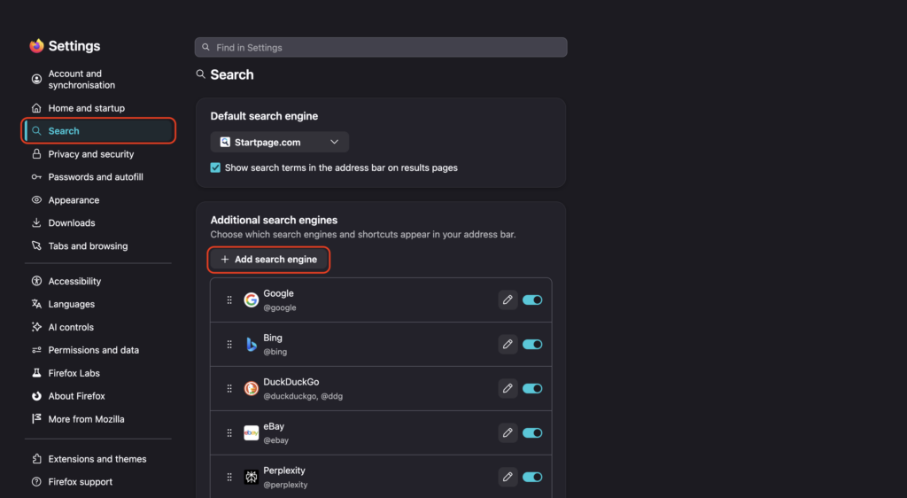Click the Account and synchronisation icon
This screenshot has height=498, width=907.
pos(36,79)
